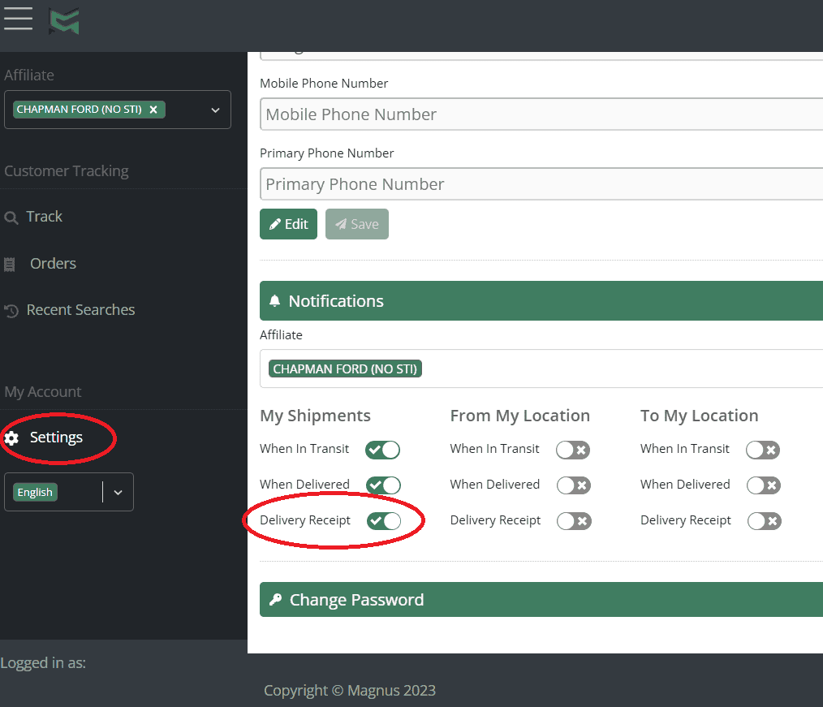Open the hamburger navigation menu
This screenshot has height=707, width=823.
pyautogui.click(x=19, y=19)
